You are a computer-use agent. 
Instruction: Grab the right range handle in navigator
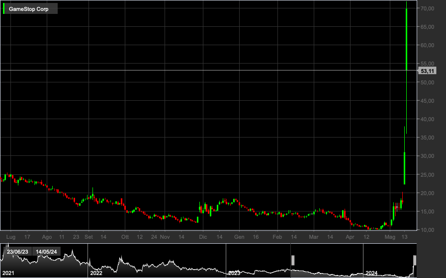415,260
